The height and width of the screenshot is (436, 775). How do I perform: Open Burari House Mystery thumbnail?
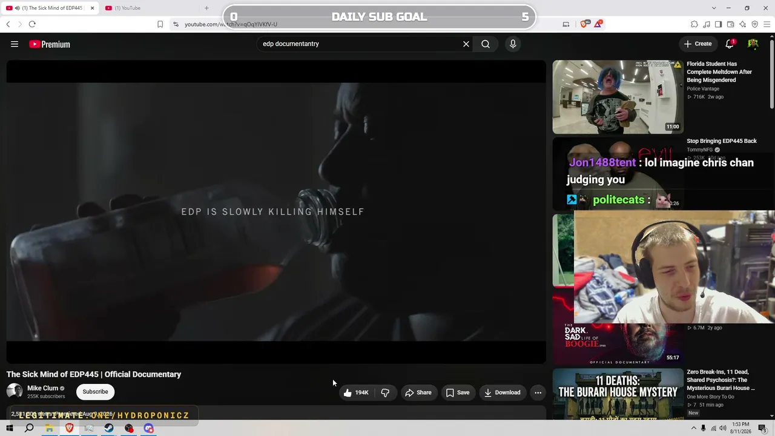tap(618, 394)
